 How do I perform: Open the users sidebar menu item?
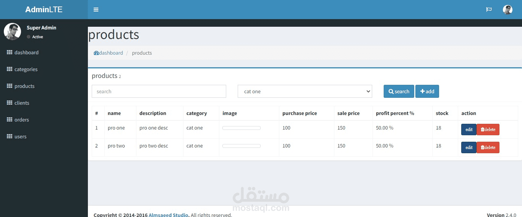coord(44,136)
